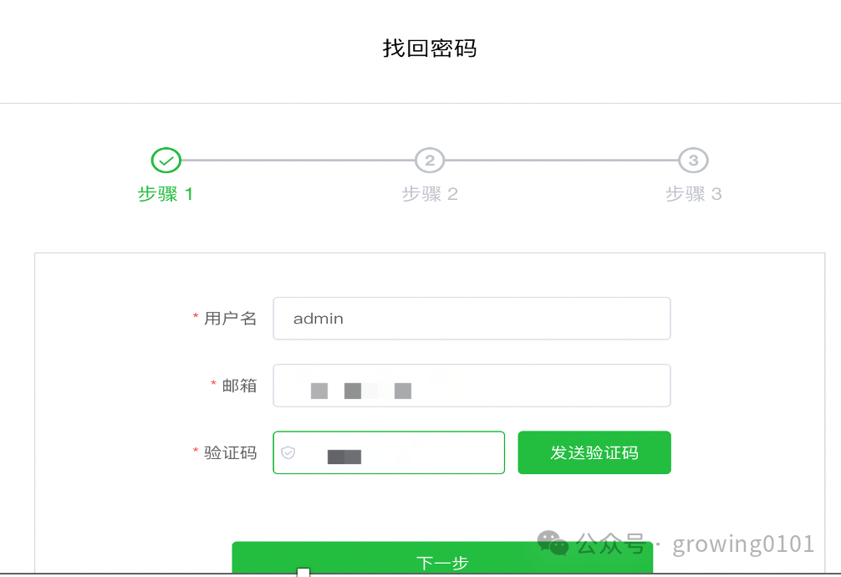The image size is (841, 577).
Task: Click the WeChat logo in the watermark
Action: (x=552, y=544)
